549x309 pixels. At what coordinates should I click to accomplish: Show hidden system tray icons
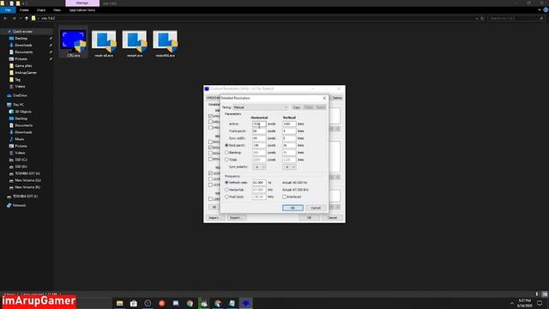(x=512, y=303)
